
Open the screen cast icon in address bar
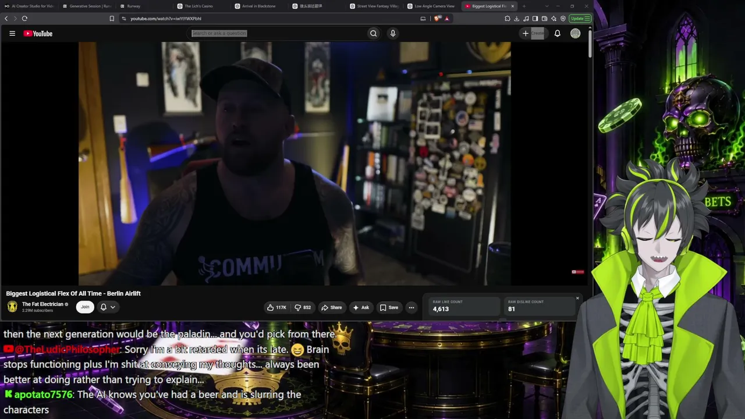[x=423, y=18]
